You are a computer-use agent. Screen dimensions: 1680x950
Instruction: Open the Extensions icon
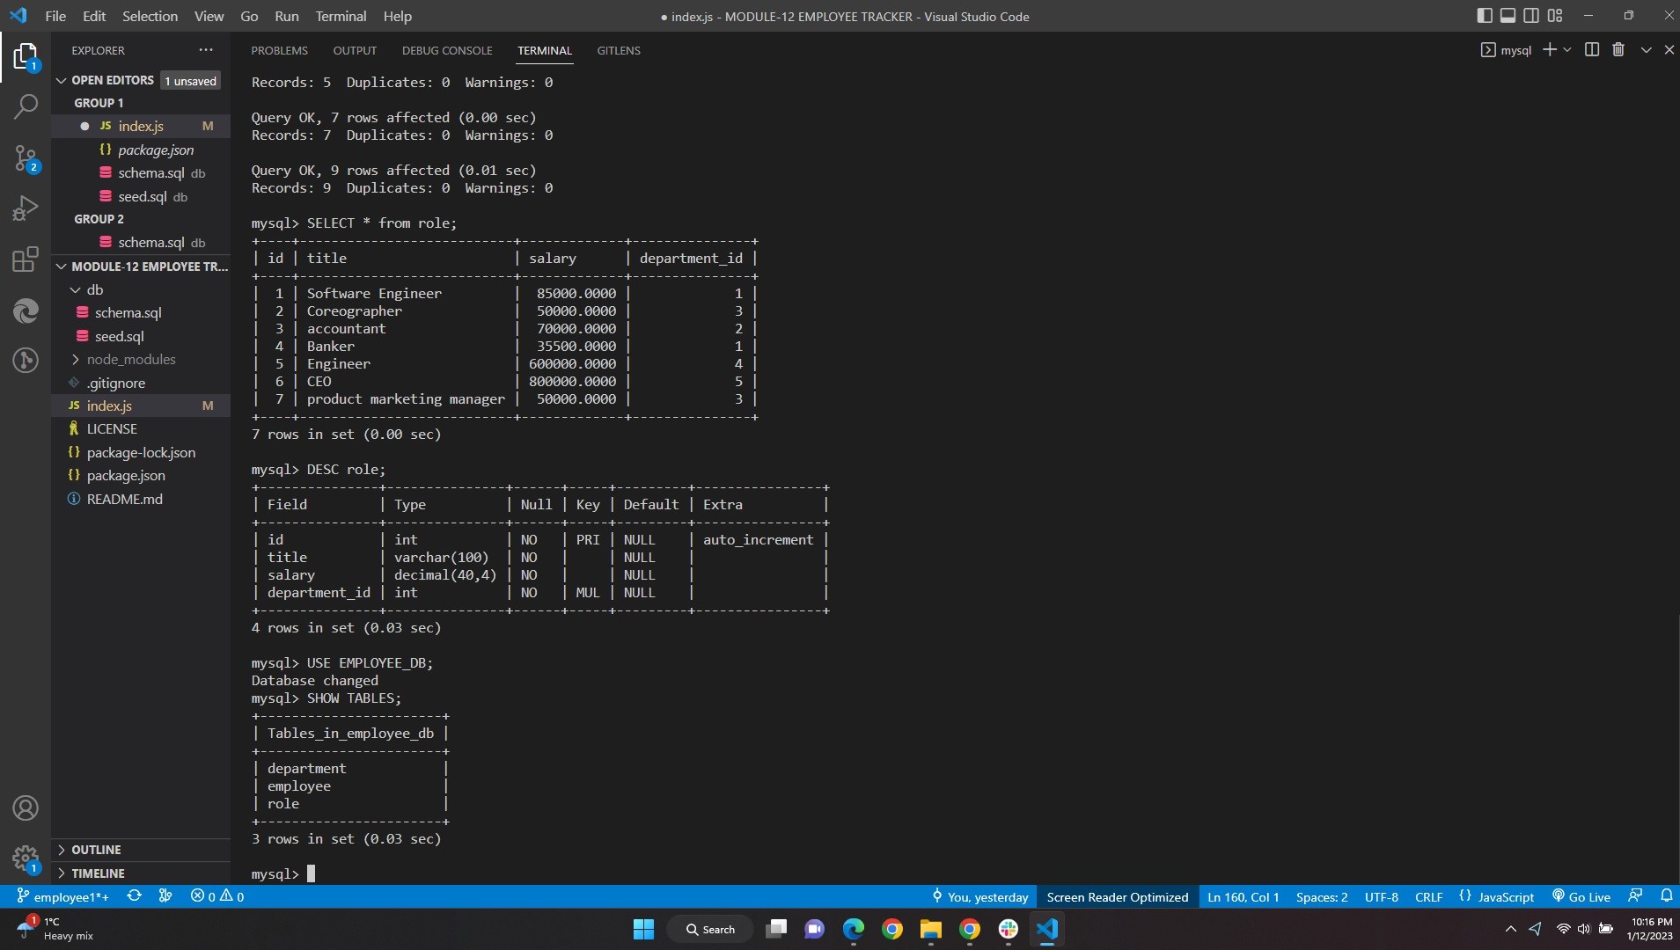pyautogui.click(x=26, y=259)
